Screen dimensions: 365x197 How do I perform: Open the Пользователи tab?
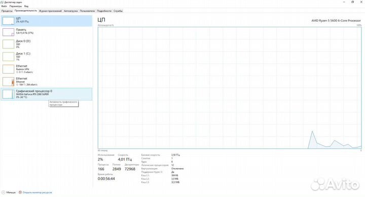[x=87, y=11]
